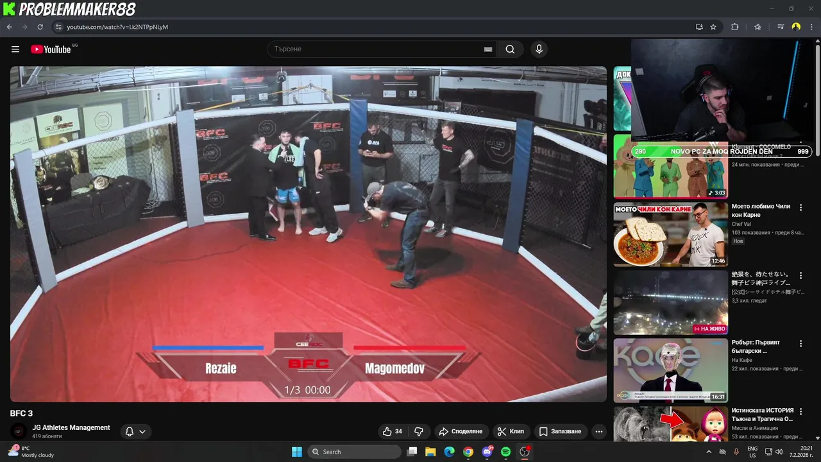The height and width of the screenshot is (462, 821).
Task: Click the address bar URL
Action: click(118, 27)
